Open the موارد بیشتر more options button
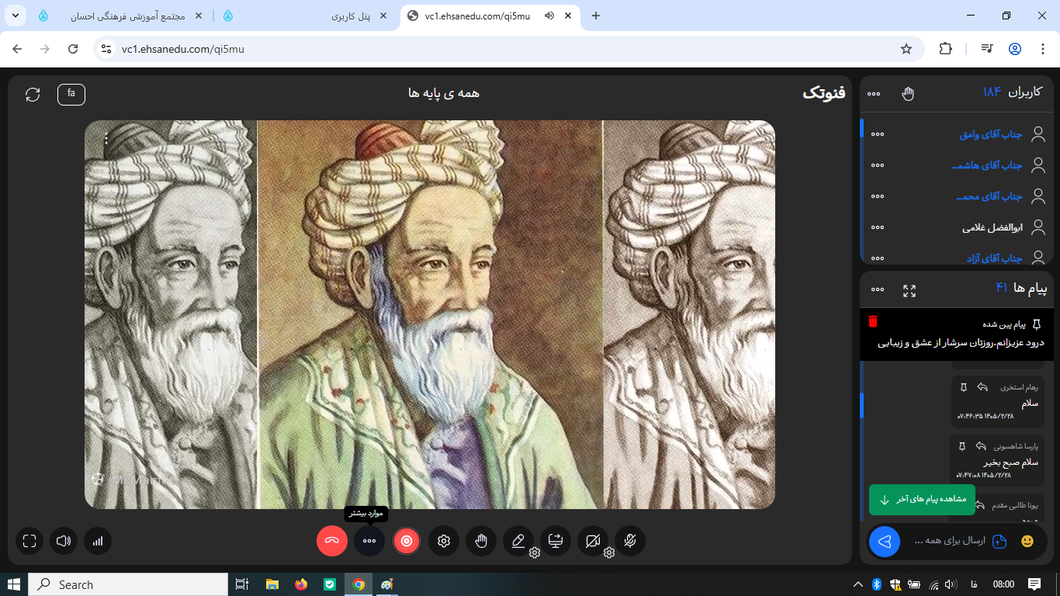The width and height of the screenshot is (1060, 596). [369, 541]
